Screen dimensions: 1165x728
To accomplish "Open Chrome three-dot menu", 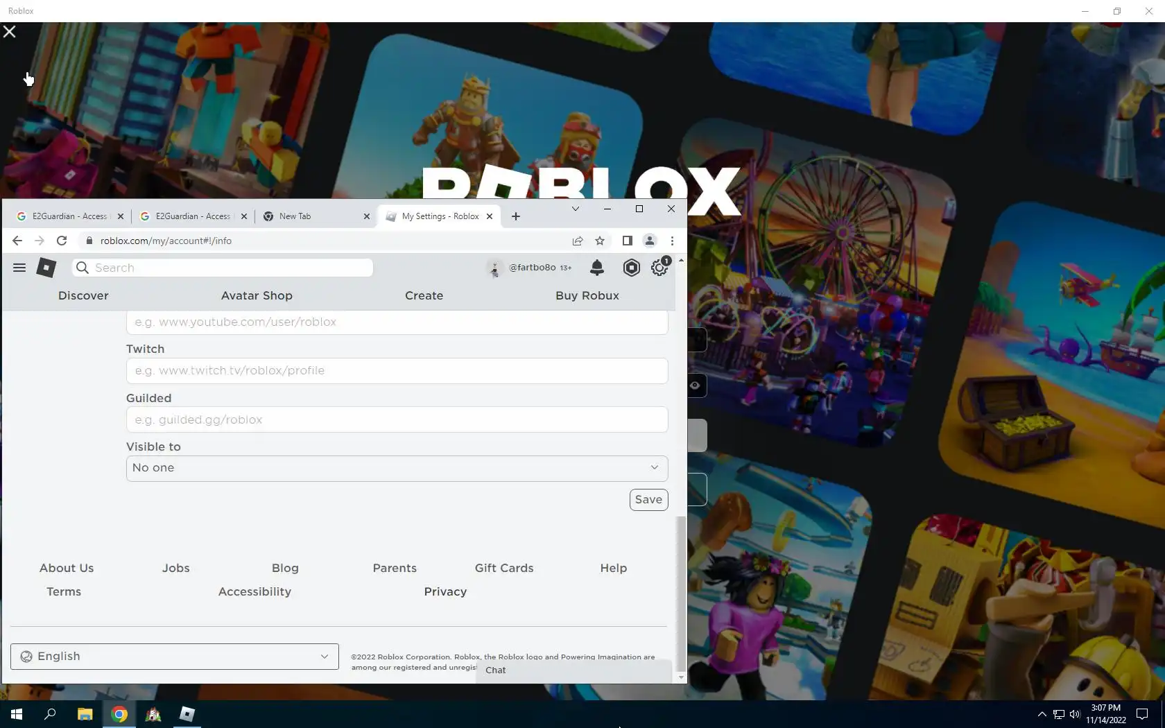I will [672, 241].
